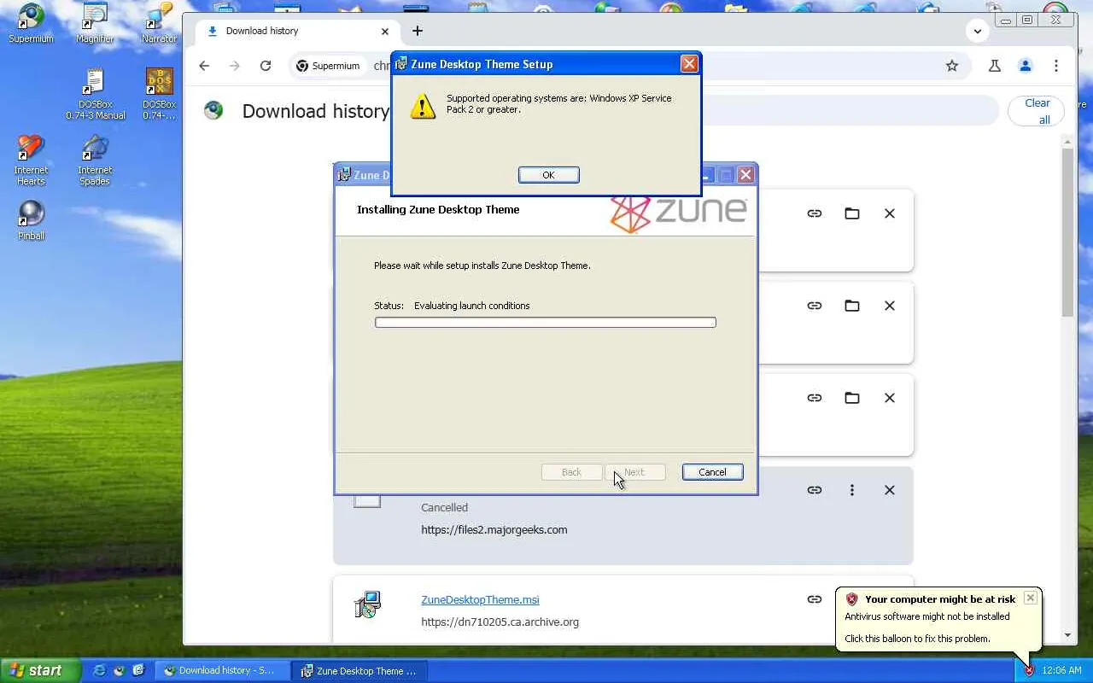This screenshot has height=683, width=1093.
Task: Click Clear all in Download history
Action: pyautogui.click(x=1037, y=111)
